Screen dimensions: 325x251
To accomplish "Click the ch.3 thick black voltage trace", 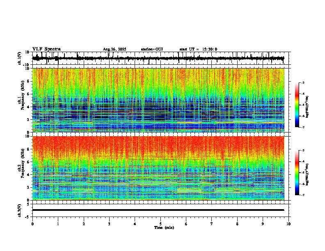I will (x=158, y=210).
